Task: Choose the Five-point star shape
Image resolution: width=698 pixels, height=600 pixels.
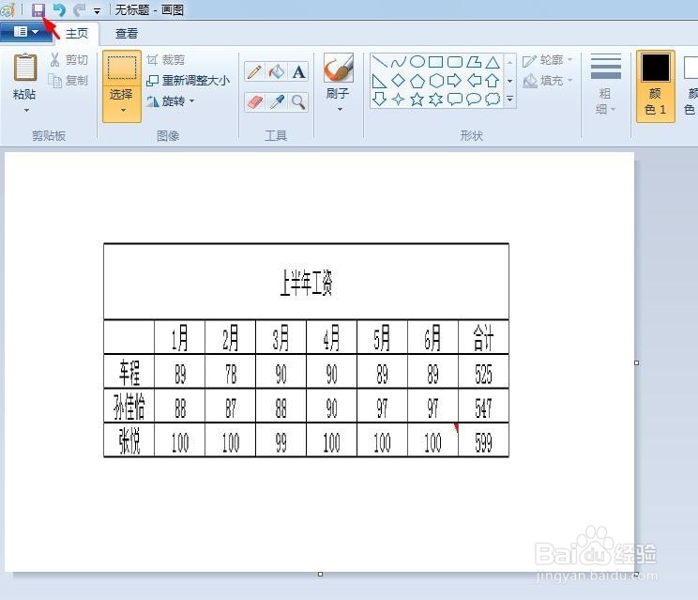Action: (417, 99)
